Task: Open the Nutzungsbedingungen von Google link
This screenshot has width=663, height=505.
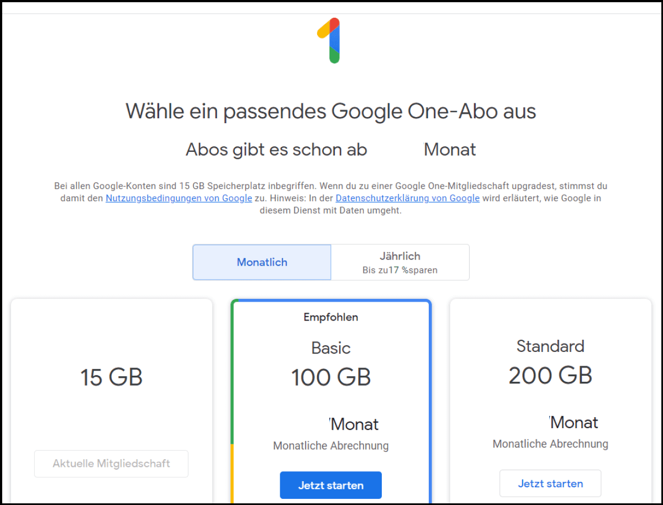Action: pos(179,198)
